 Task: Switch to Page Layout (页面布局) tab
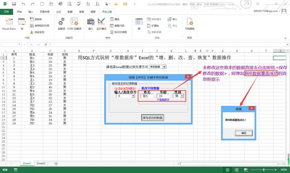44,12
